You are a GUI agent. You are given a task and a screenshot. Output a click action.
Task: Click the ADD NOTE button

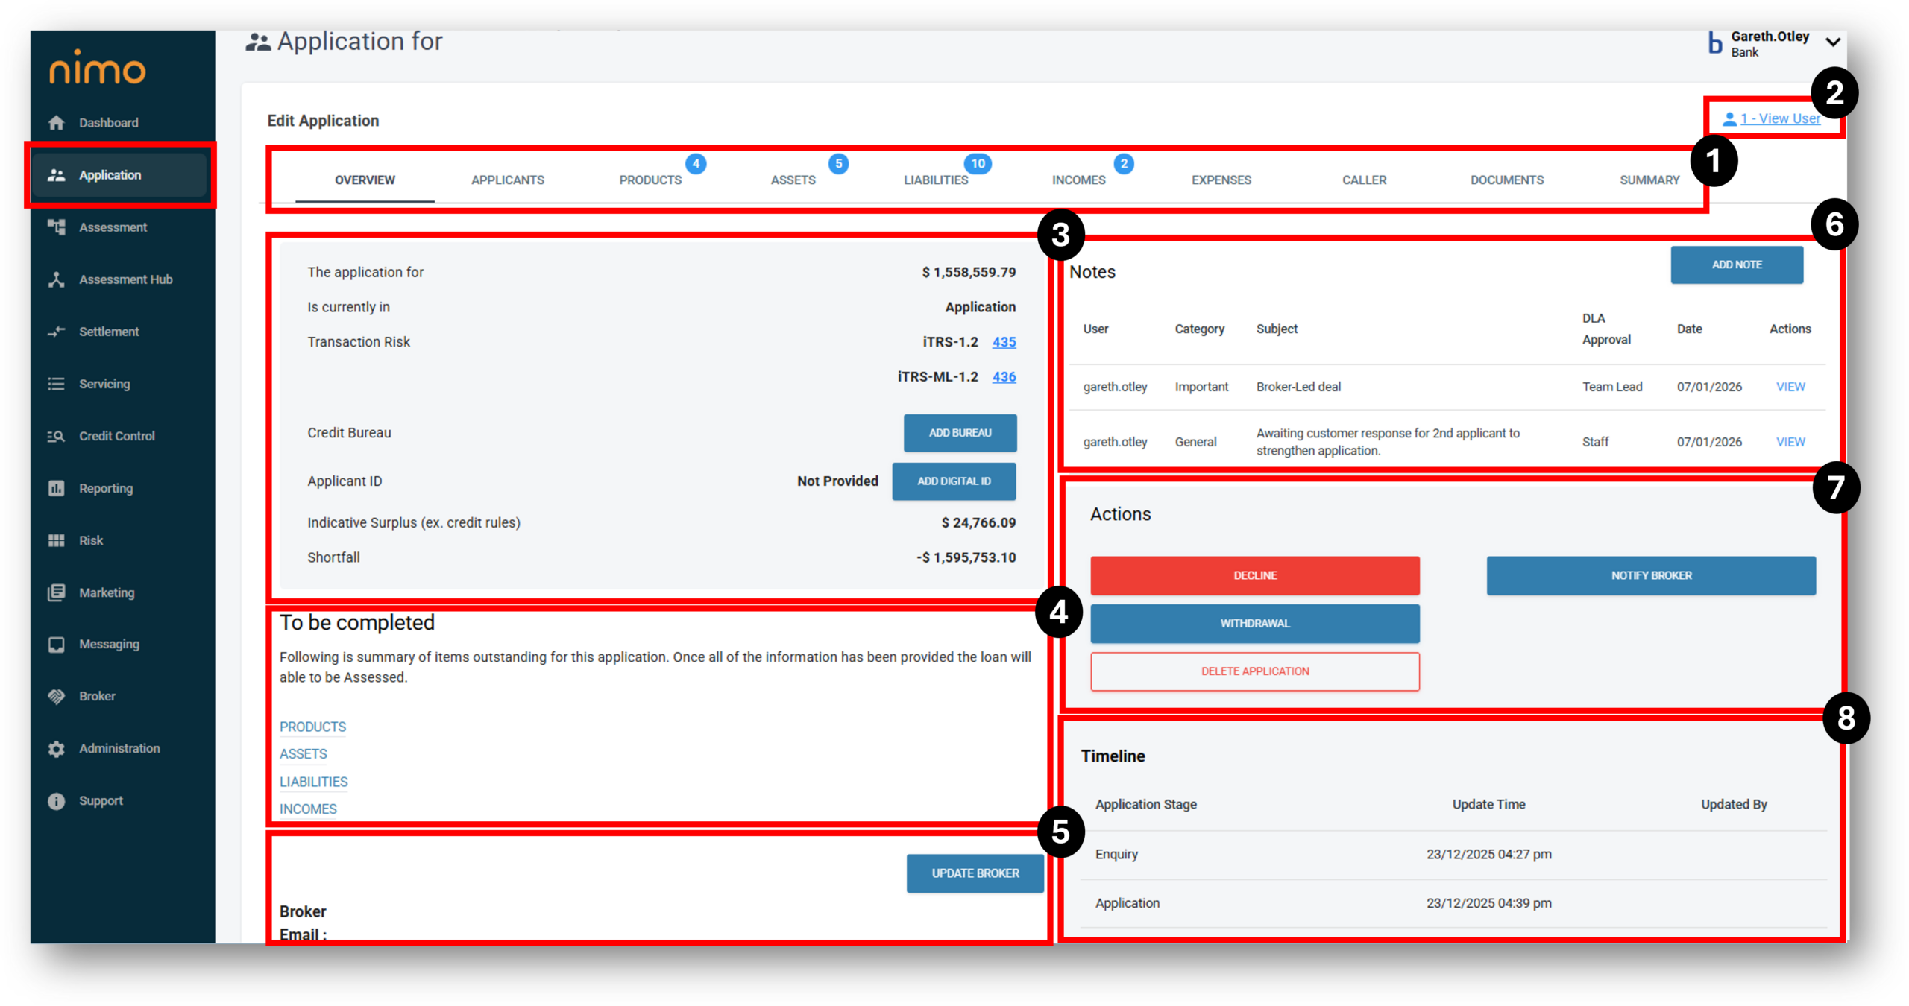(1736, 265)
